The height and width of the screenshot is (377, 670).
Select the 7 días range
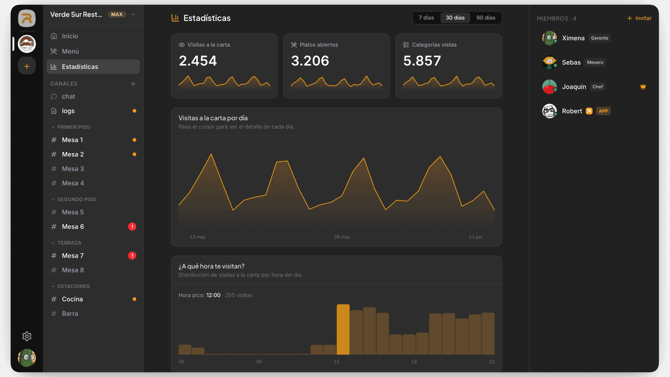pyautogui.click(x=426, y=18)
